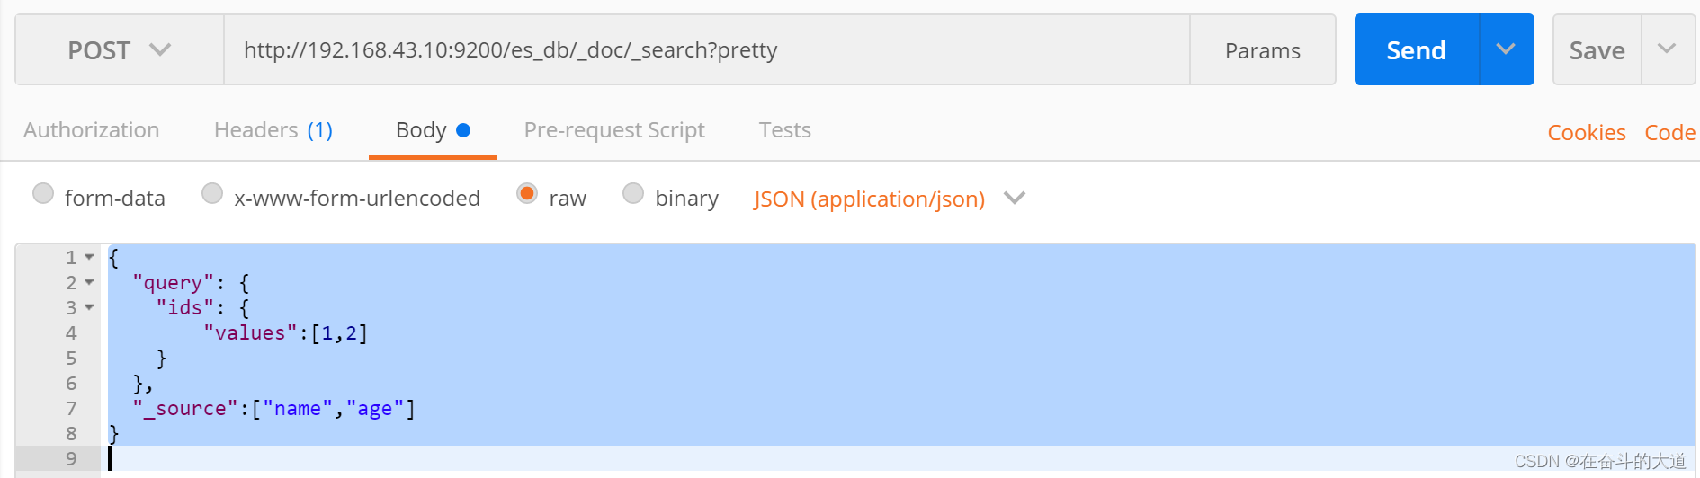Image resolution: width=1700 pixels, height=478 pixels.
Task: Collapse the fold arrow on line 1
Action: pos(89,257)
